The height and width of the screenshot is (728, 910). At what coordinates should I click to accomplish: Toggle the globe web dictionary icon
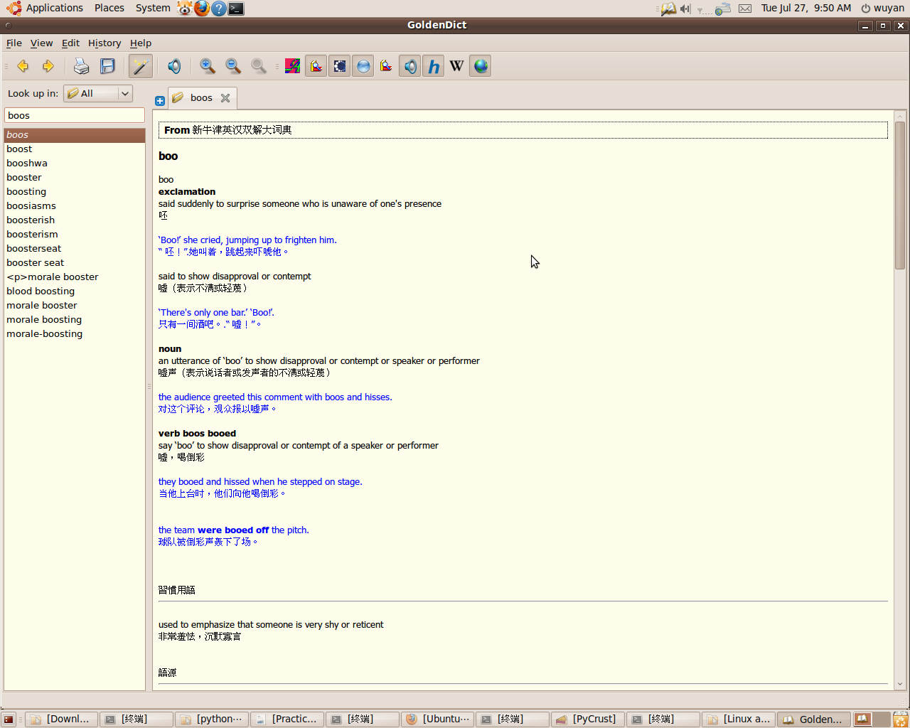[480, 66]
